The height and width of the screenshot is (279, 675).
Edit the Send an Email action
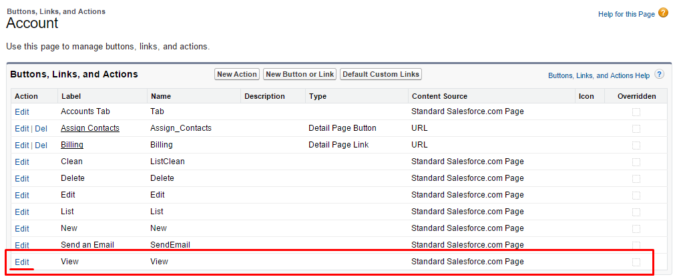point(22,245)
